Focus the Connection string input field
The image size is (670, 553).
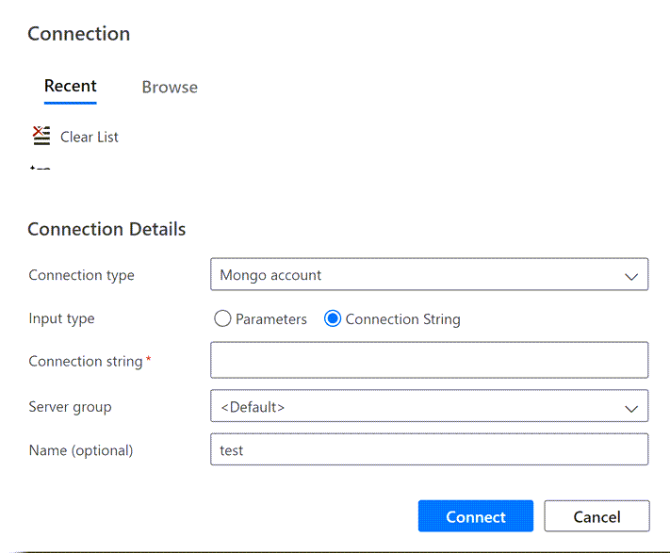(x=429, y=360)
